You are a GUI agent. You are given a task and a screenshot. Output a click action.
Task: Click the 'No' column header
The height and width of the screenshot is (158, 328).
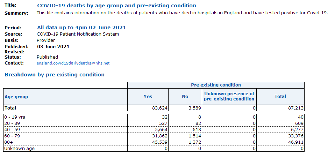tap(185, 97)
